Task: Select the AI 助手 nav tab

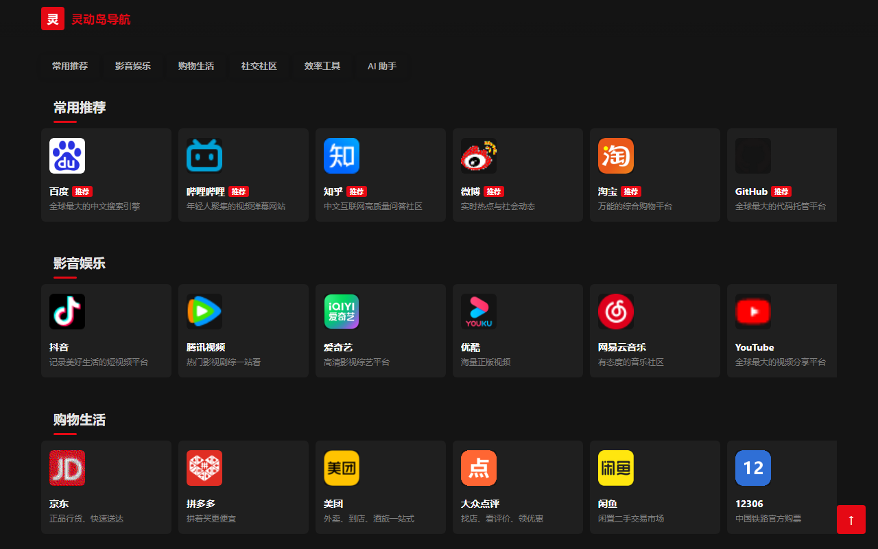Action: (382, 66)
